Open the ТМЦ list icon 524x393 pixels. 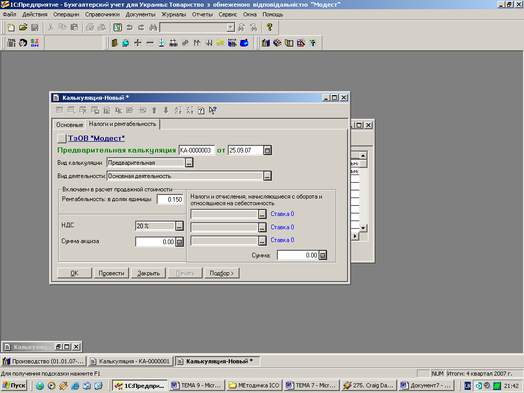pos(11,43)
